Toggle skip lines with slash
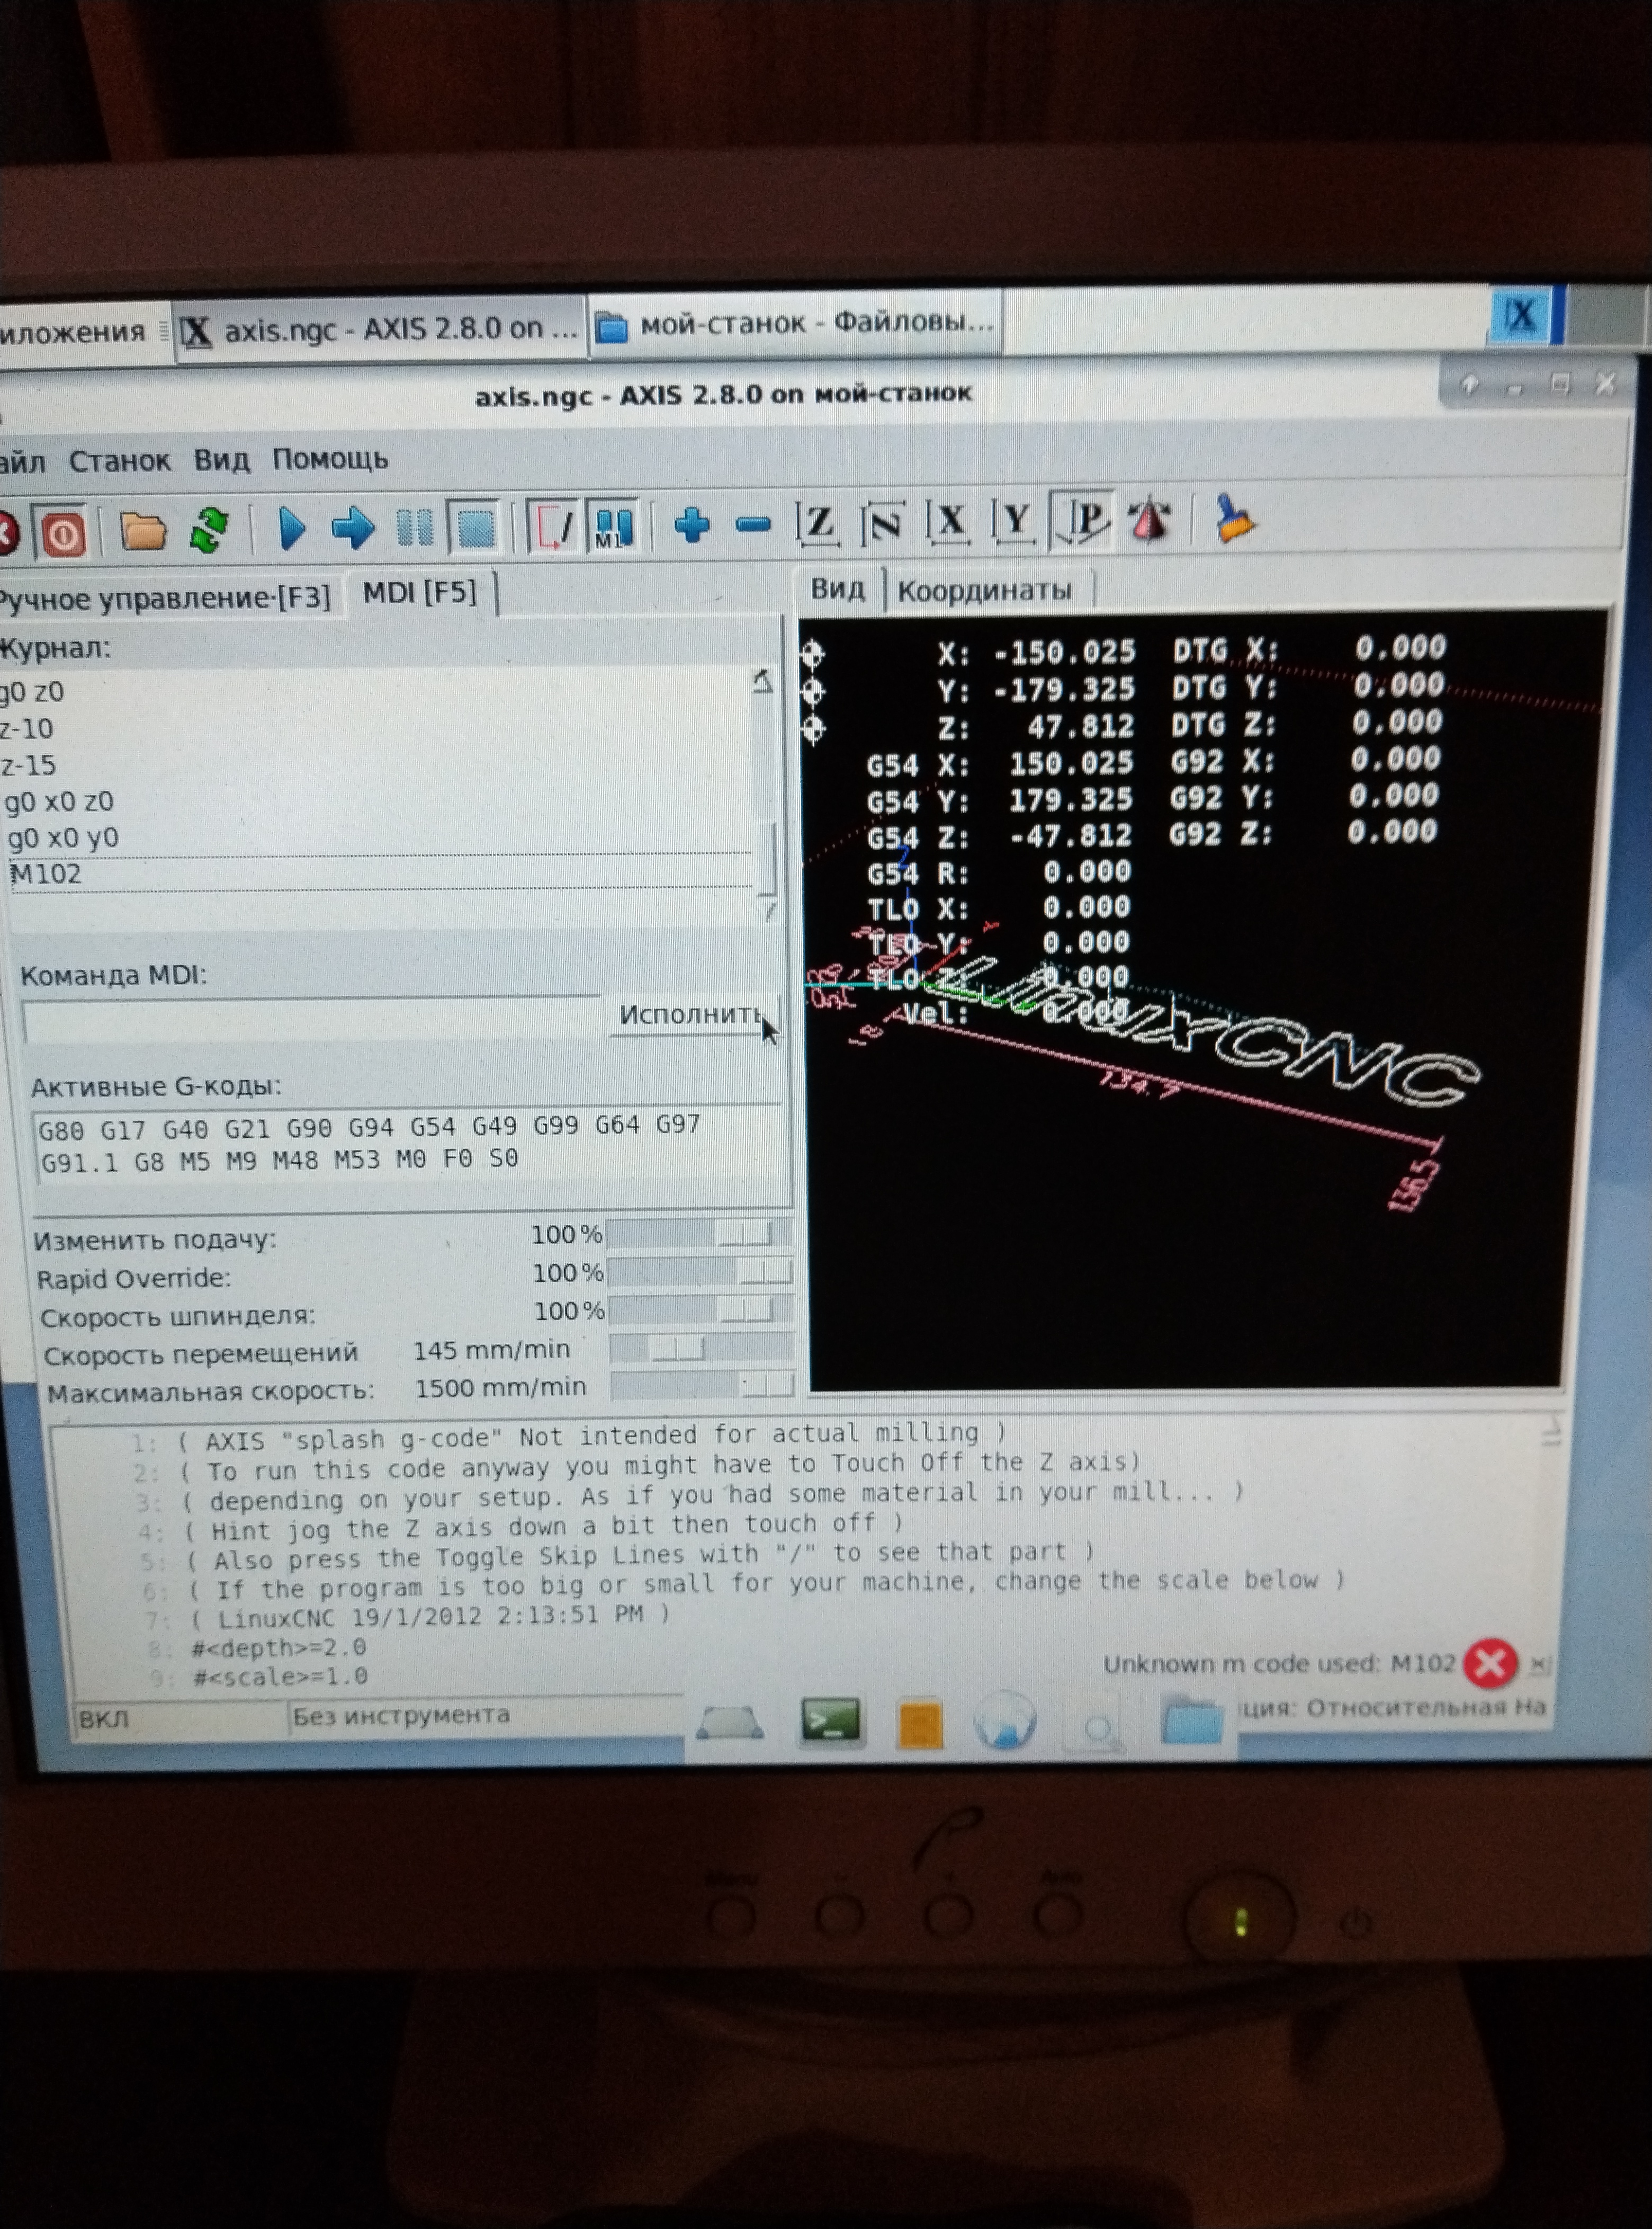1652x2229 pixels. click(x=553, y=525)
